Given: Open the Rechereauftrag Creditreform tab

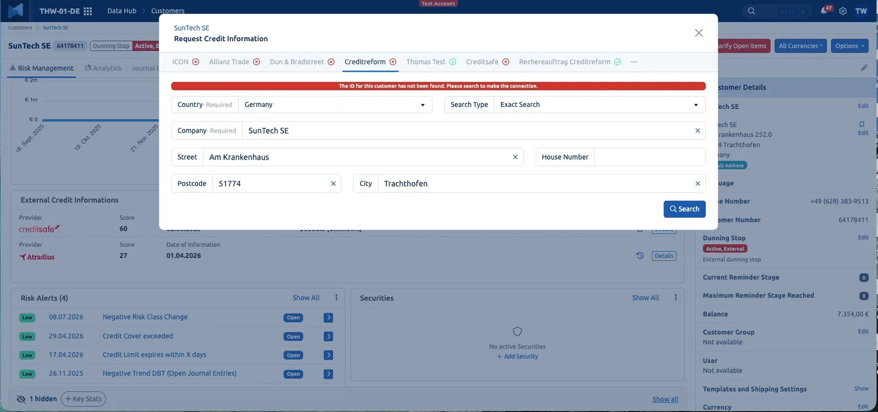Looking at the screenshot, I should [570, 62].
